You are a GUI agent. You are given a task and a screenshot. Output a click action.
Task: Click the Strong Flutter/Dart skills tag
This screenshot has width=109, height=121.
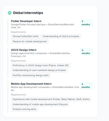[26, 36]
